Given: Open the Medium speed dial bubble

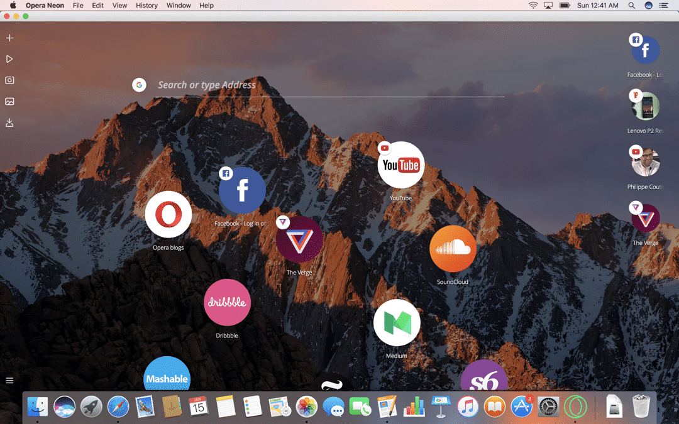Looking at the screenshot, I should pos(397,323).
